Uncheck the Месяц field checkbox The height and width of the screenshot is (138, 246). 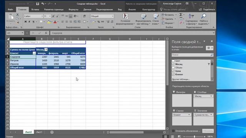pos(173,64)
